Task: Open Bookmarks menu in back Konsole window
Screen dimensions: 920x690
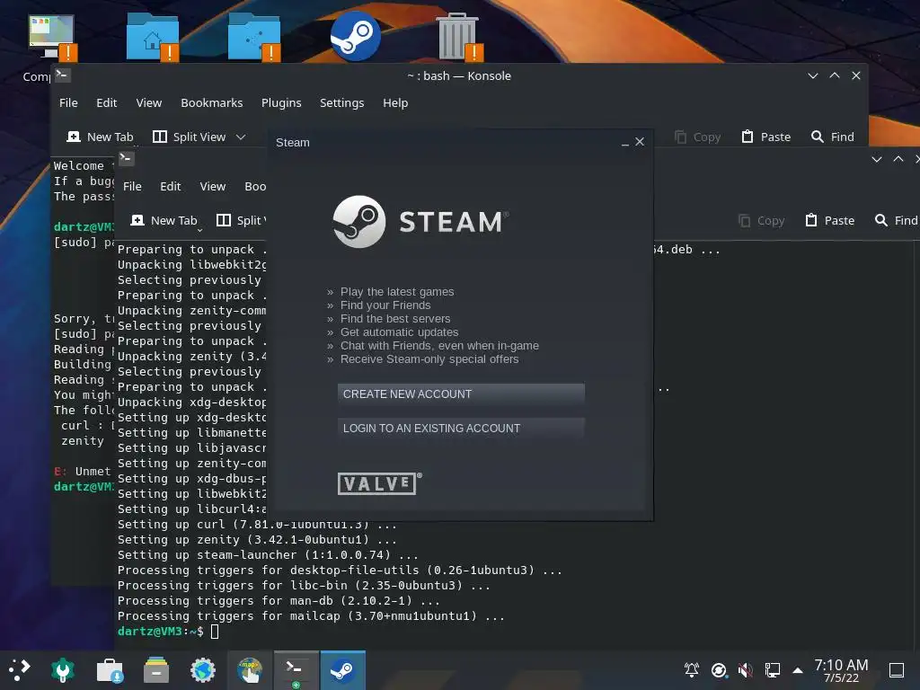Action: click(x=212, y=102)
